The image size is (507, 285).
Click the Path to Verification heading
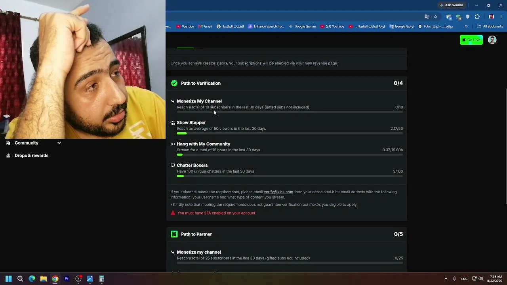[201, 83]
